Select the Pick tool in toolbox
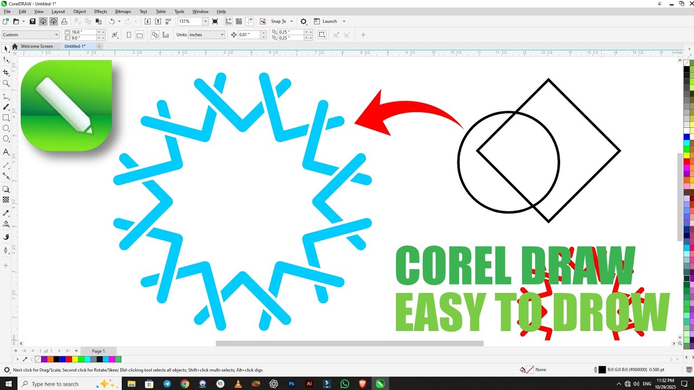The height and width of the screenshot is (390, 694). click(6, 49)
